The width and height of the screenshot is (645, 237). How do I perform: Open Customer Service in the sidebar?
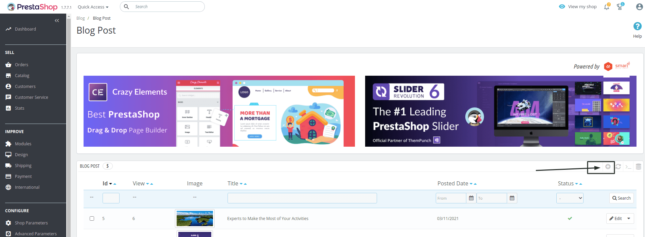(31, 97)
